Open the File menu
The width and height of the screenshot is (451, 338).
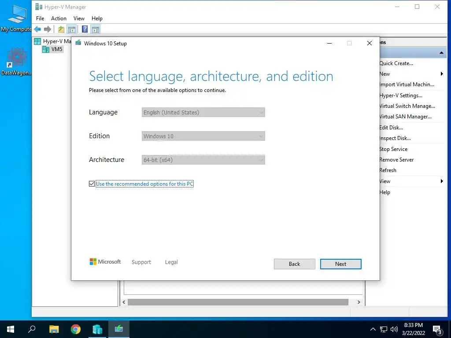tap(40, 18)
